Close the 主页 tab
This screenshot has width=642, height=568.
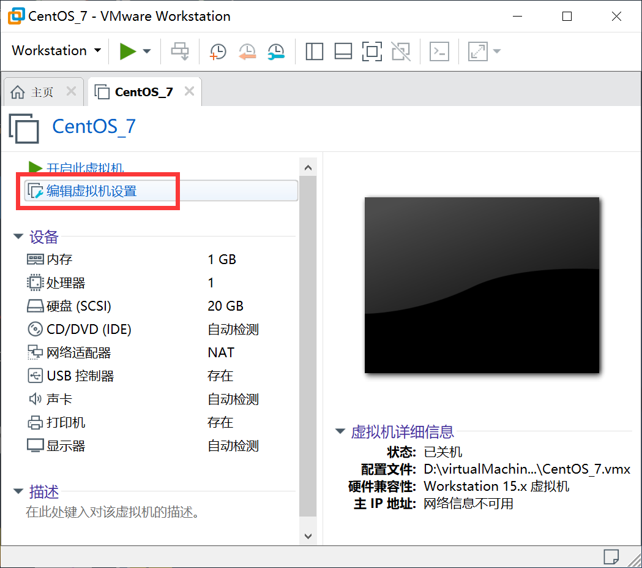pos(71,91)
